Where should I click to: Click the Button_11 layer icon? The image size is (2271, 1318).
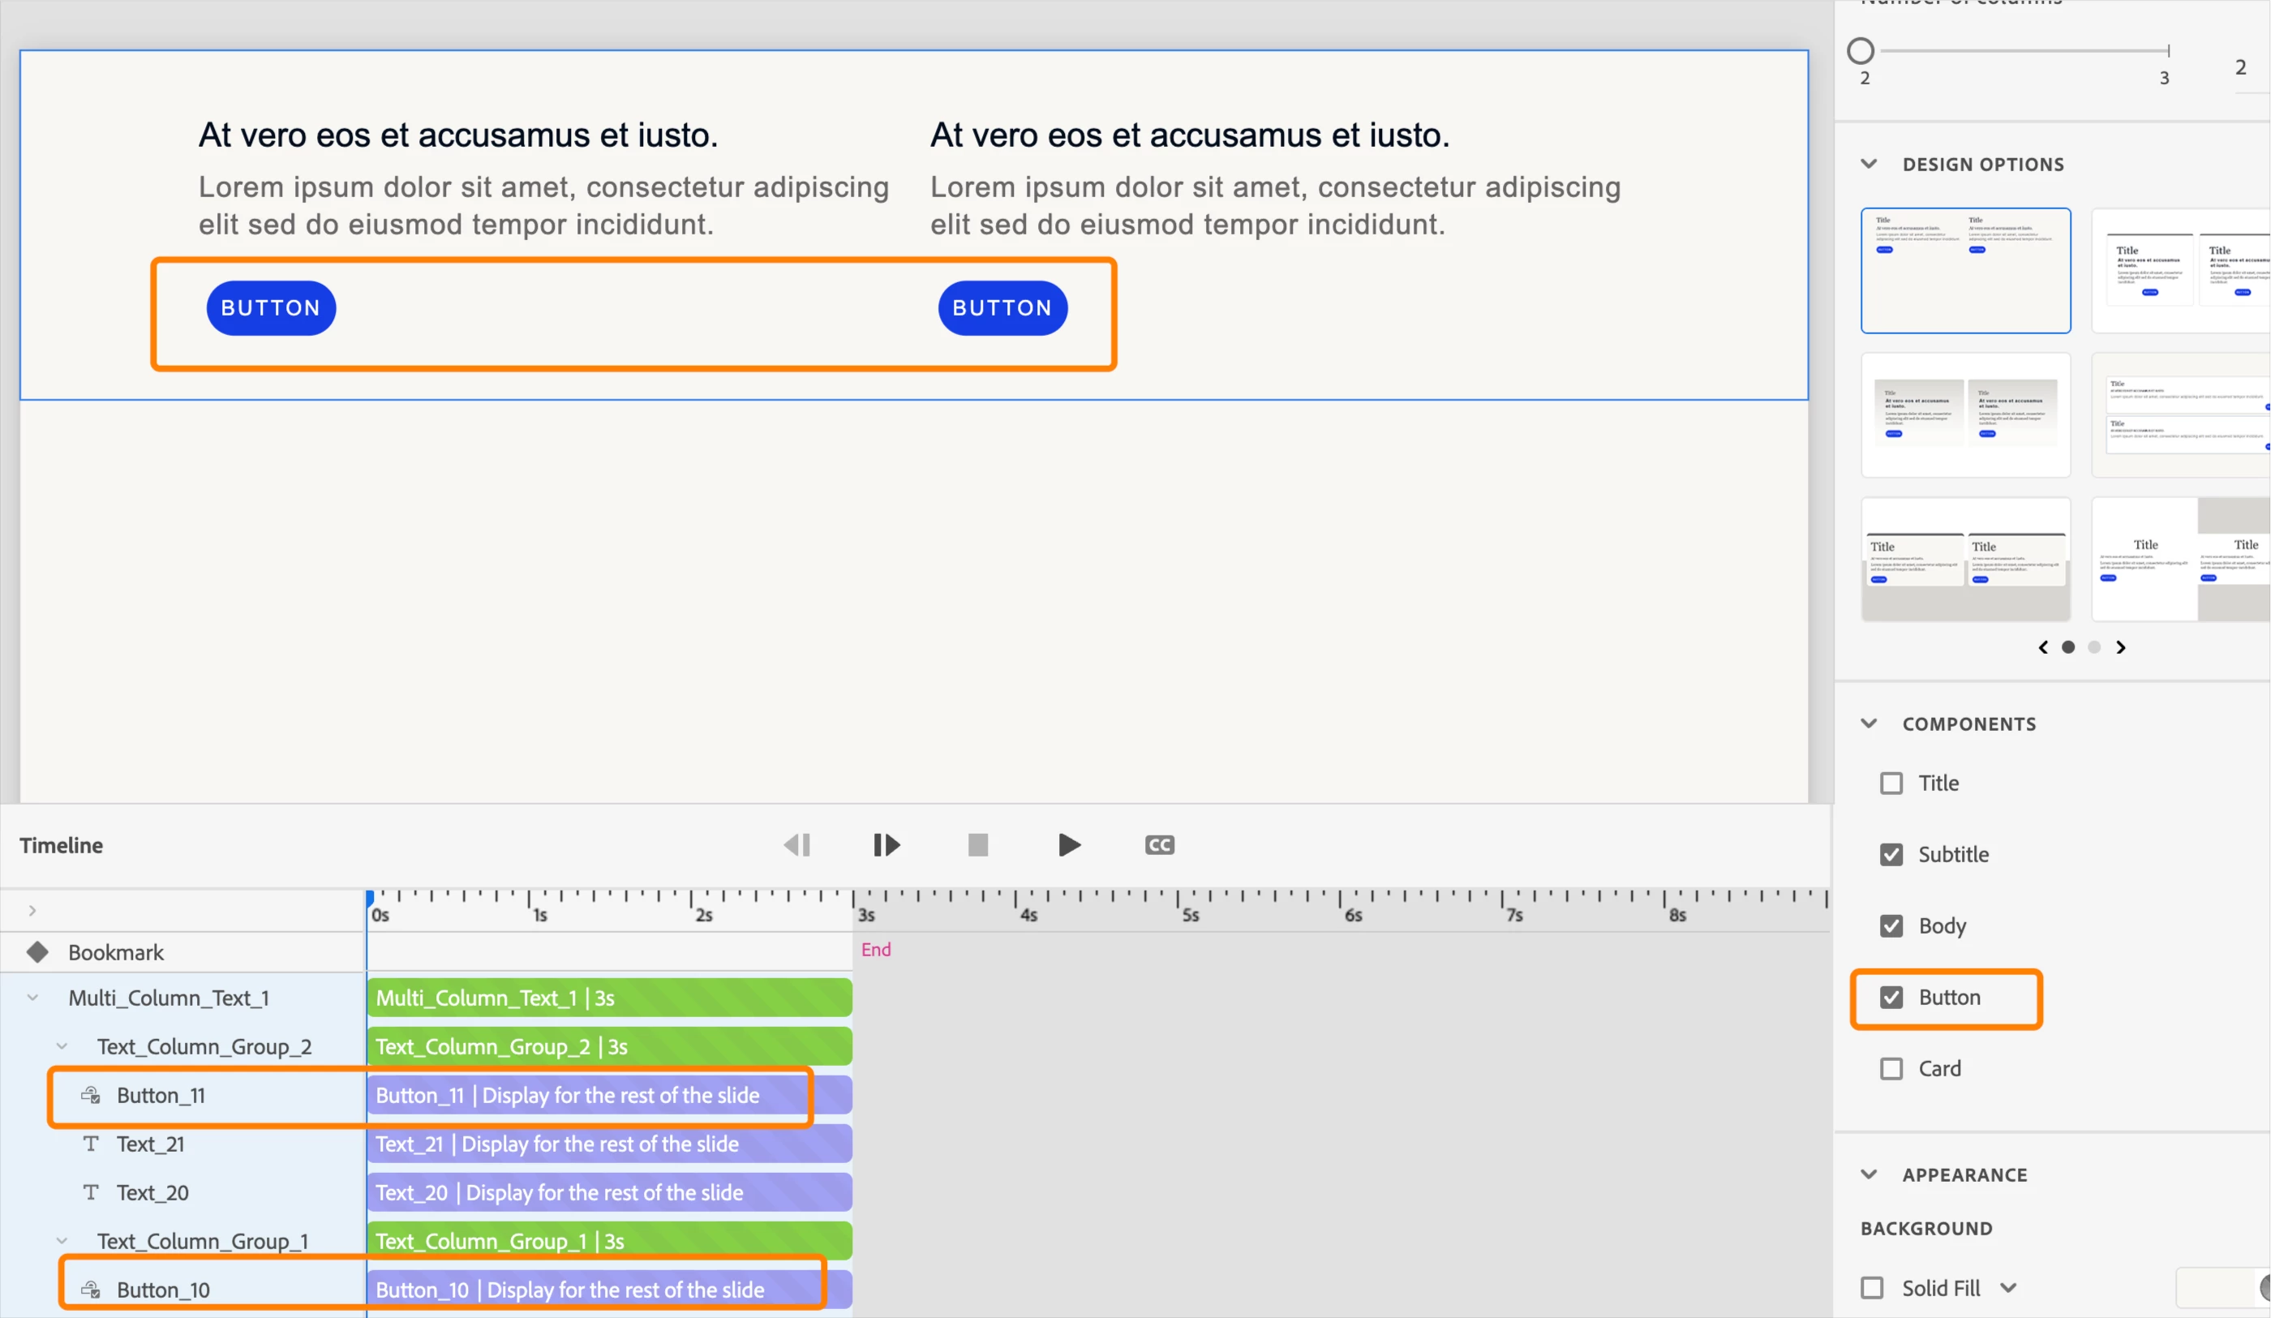tap(91, 1095)
